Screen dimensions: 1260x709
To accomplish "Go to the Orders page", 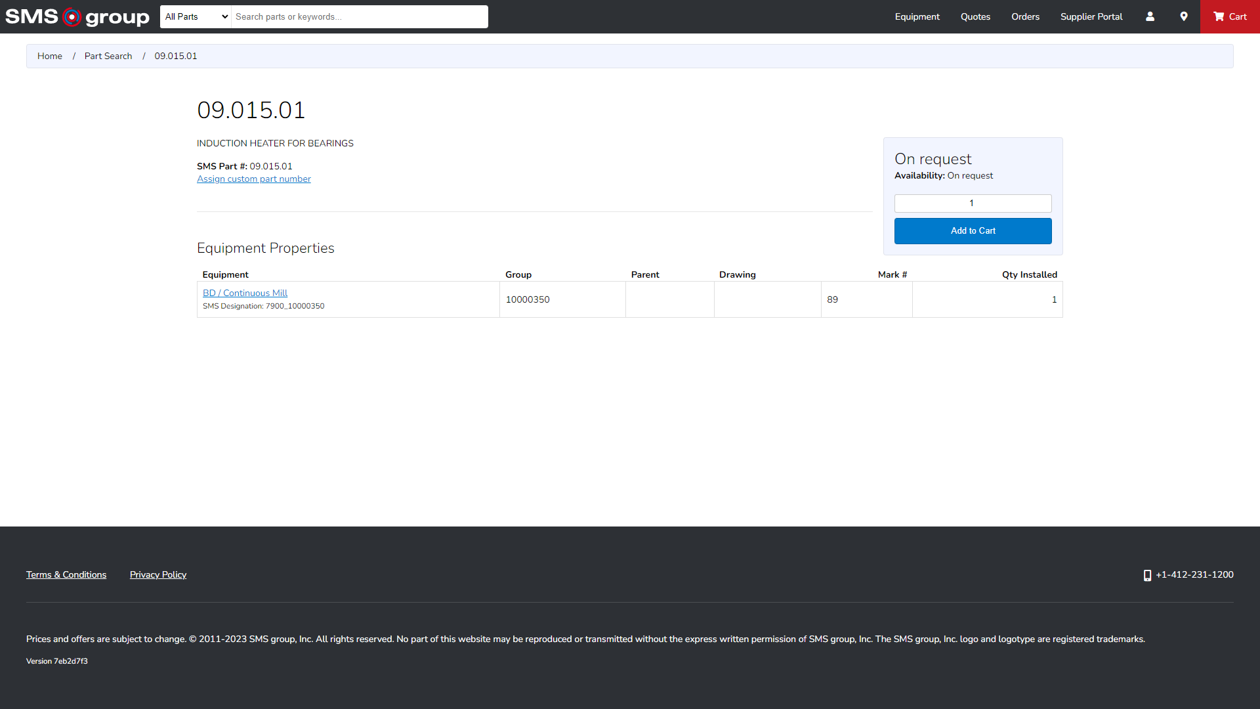I will (x=1025, y=16).
